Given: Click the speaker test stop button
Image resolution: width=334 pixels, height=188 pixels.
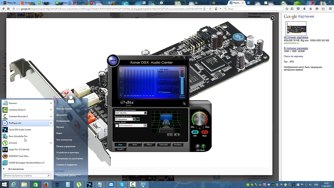Looking at the screenshot, I should coord(177,135).
